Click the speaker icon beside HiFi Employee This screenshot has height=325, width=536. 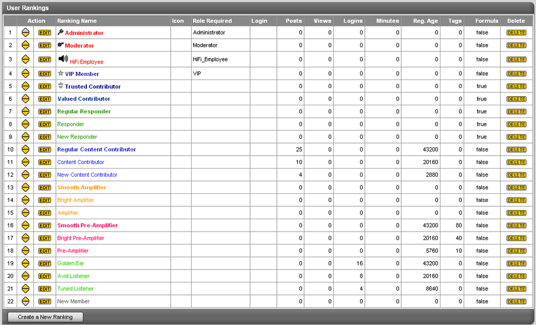63,59
